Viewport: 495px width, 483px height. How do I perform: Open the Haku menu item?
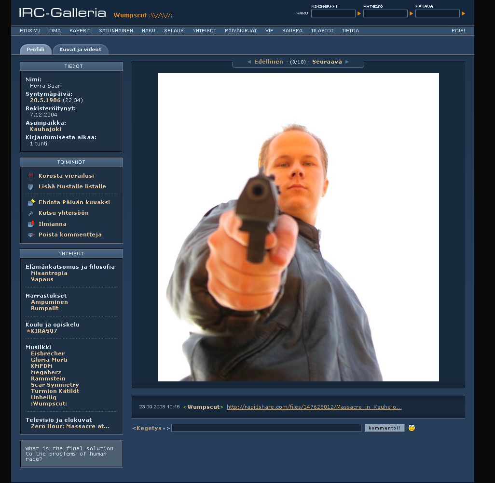[x=149, y=30]
